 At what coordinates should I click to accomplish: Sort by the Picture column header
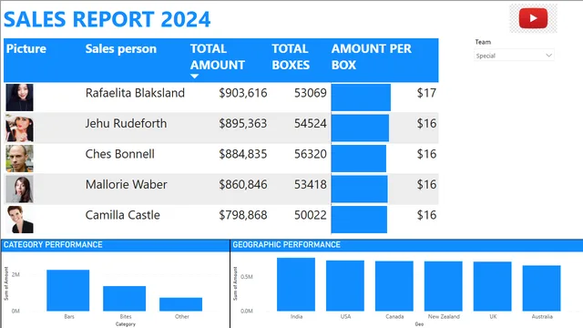click(x=26, y=48)
